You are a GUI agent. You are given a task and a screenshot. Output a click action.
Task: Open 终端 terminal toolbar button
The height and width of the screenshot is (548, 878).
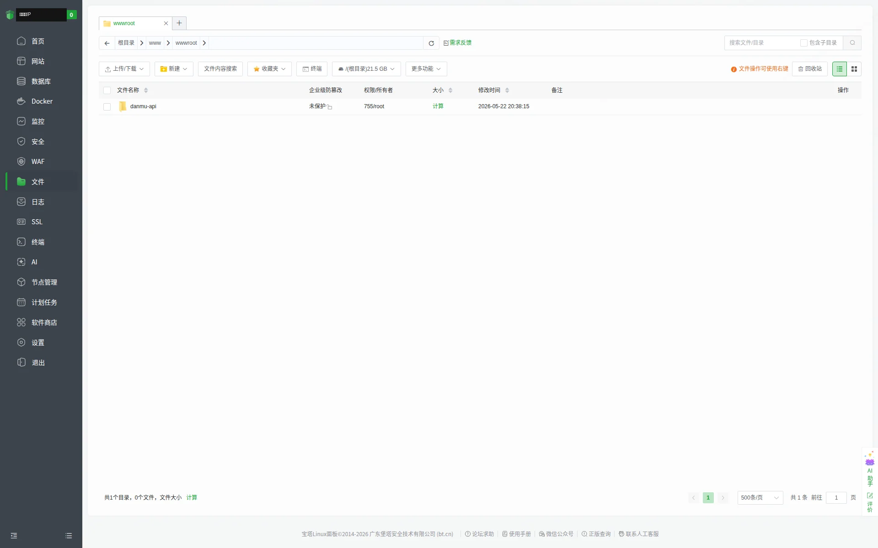312,69
